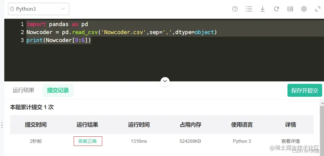The image size is (324, 156).
Task: Click the 提交时间 column header
Action: click(x=36, y=125)
